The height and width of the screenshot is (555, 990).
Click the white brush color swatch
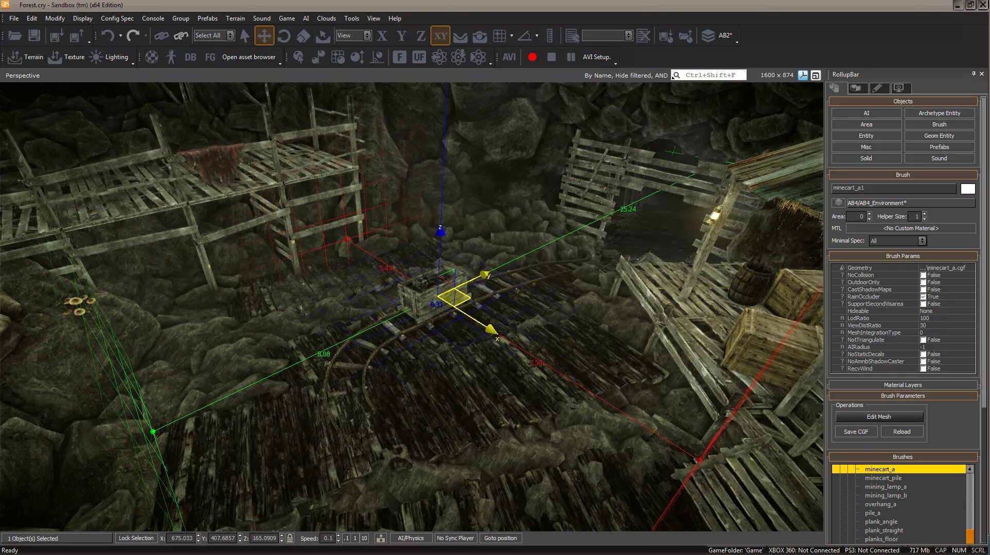pos(967,189)
